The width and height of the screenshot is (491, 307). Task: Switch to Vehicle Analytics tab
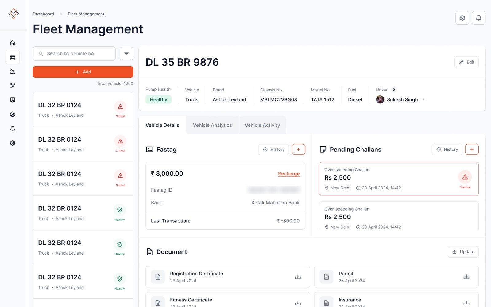[212, 125]
